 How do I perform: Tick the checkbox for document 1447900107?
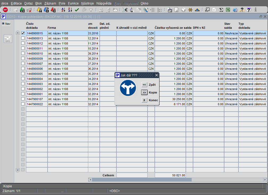tap(23, 99)
